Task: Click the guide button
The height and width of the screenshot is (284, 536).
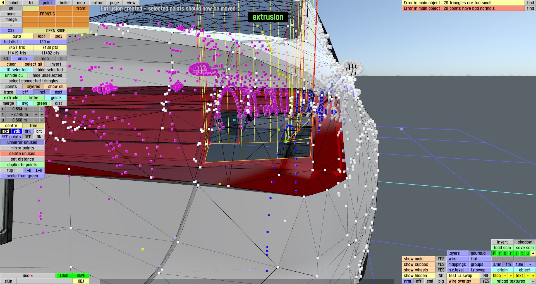Action: click(56, 98)
